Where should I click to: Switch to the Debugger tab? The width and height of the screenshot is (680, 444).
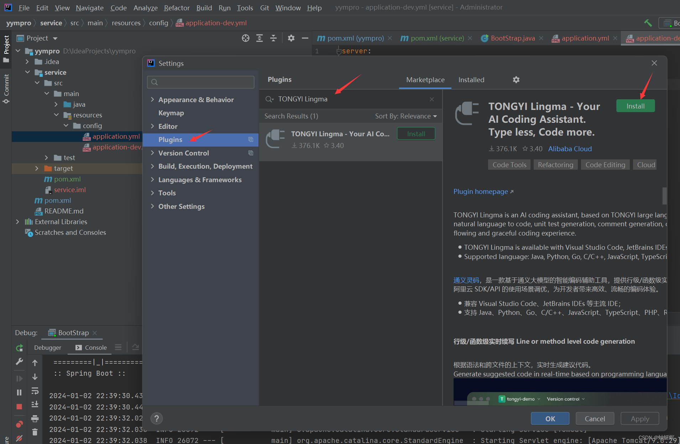(48, 348)
